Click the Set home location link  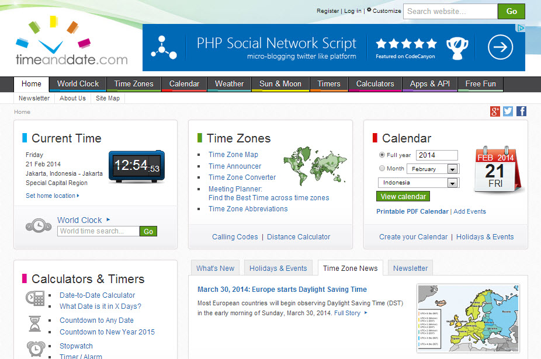53,196
